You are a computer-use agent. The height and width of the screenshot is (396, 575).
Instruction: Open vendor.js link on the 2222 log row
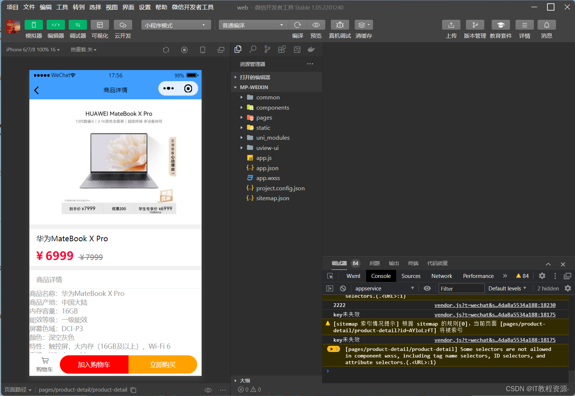(x=495, y=305)
